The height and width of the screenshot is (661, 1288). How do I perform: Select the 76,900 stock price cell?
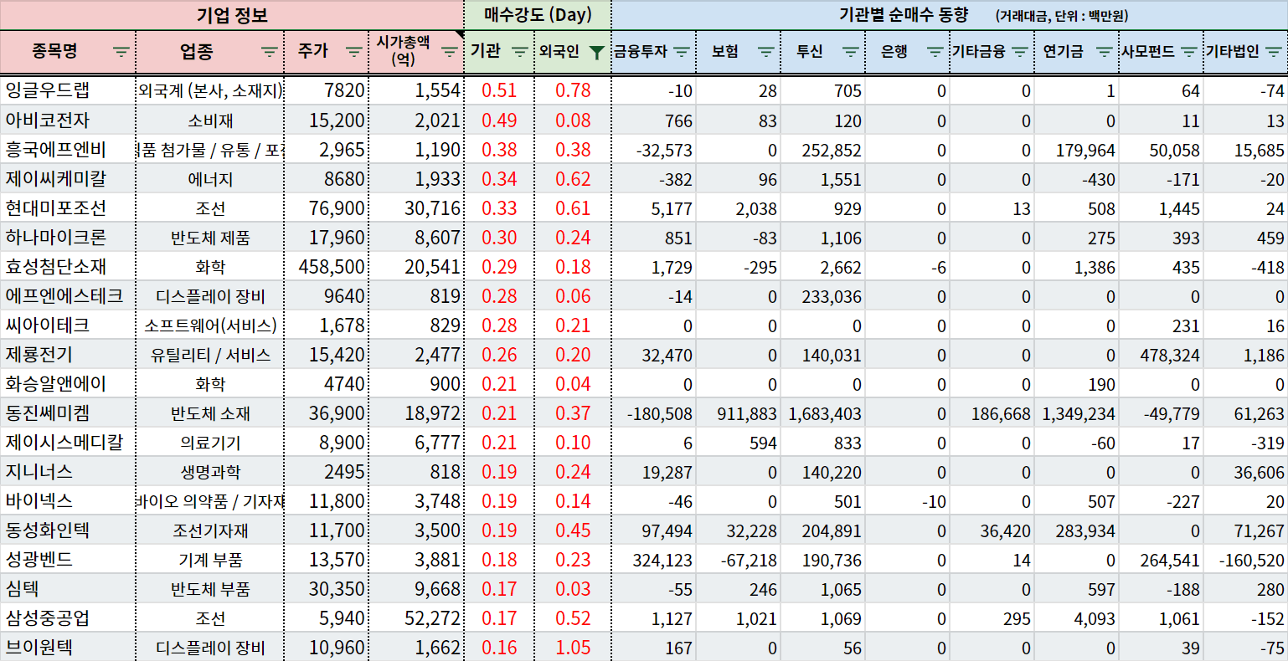pos(327,208)
